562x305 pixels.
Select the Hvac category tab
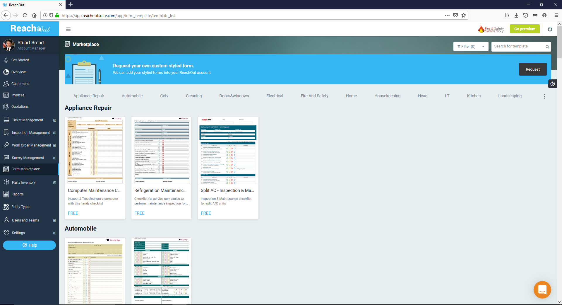tap(422, 96)
